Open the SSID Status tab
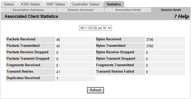The width and height of the screenshot is (191, 99). (x=30, y=4)
